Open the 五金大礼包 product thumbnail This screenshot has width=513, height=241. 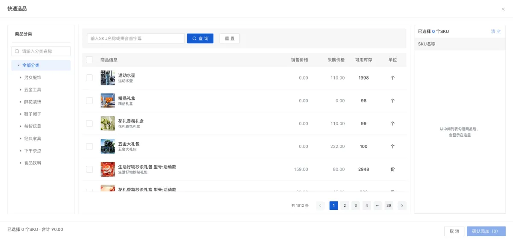[108, 146]
